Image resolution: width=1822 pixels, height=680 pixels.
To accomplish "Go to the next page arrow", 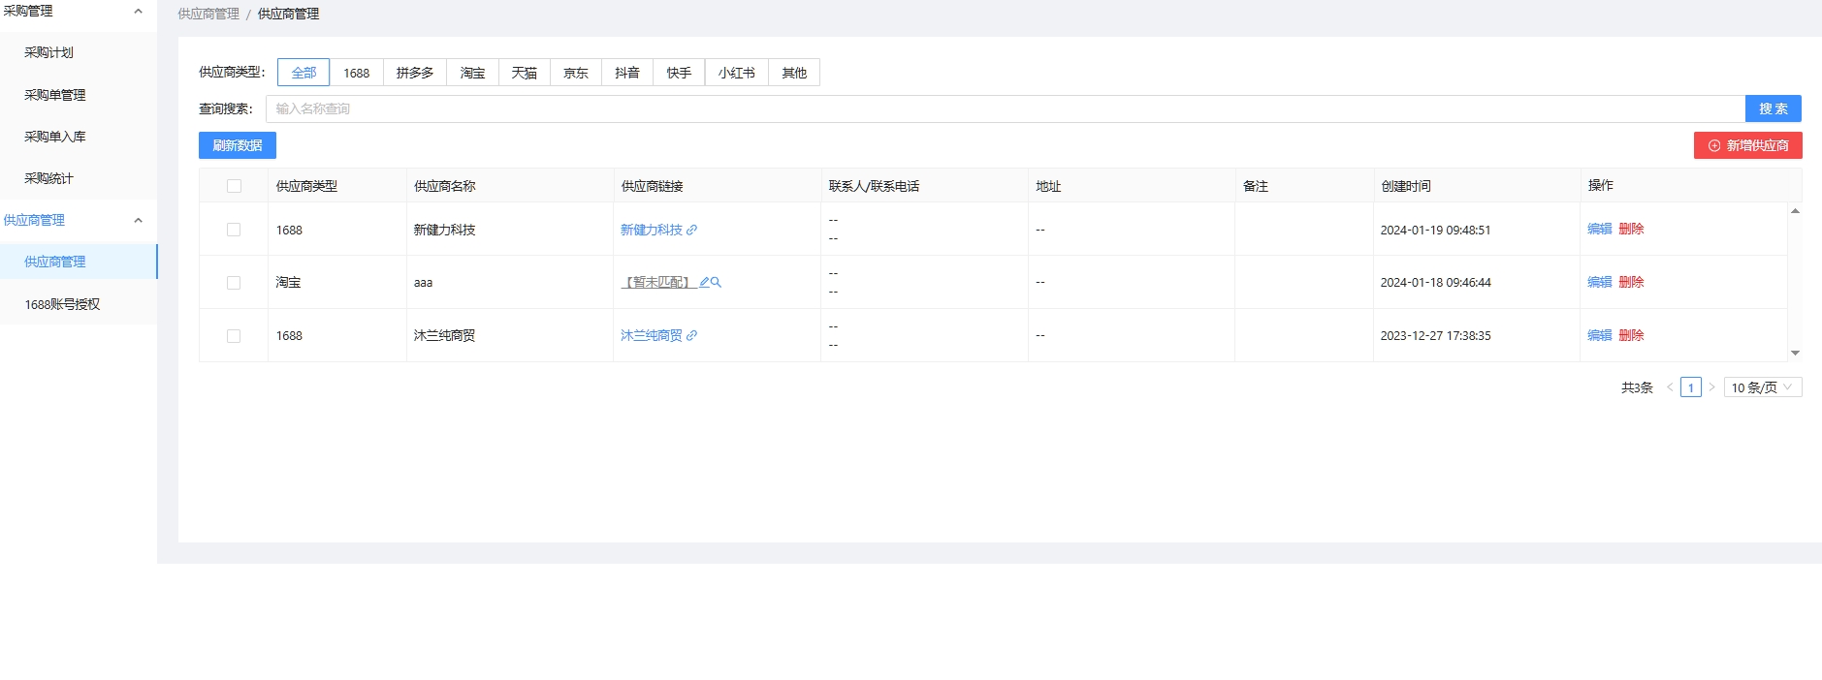I will click(1711, 387).
